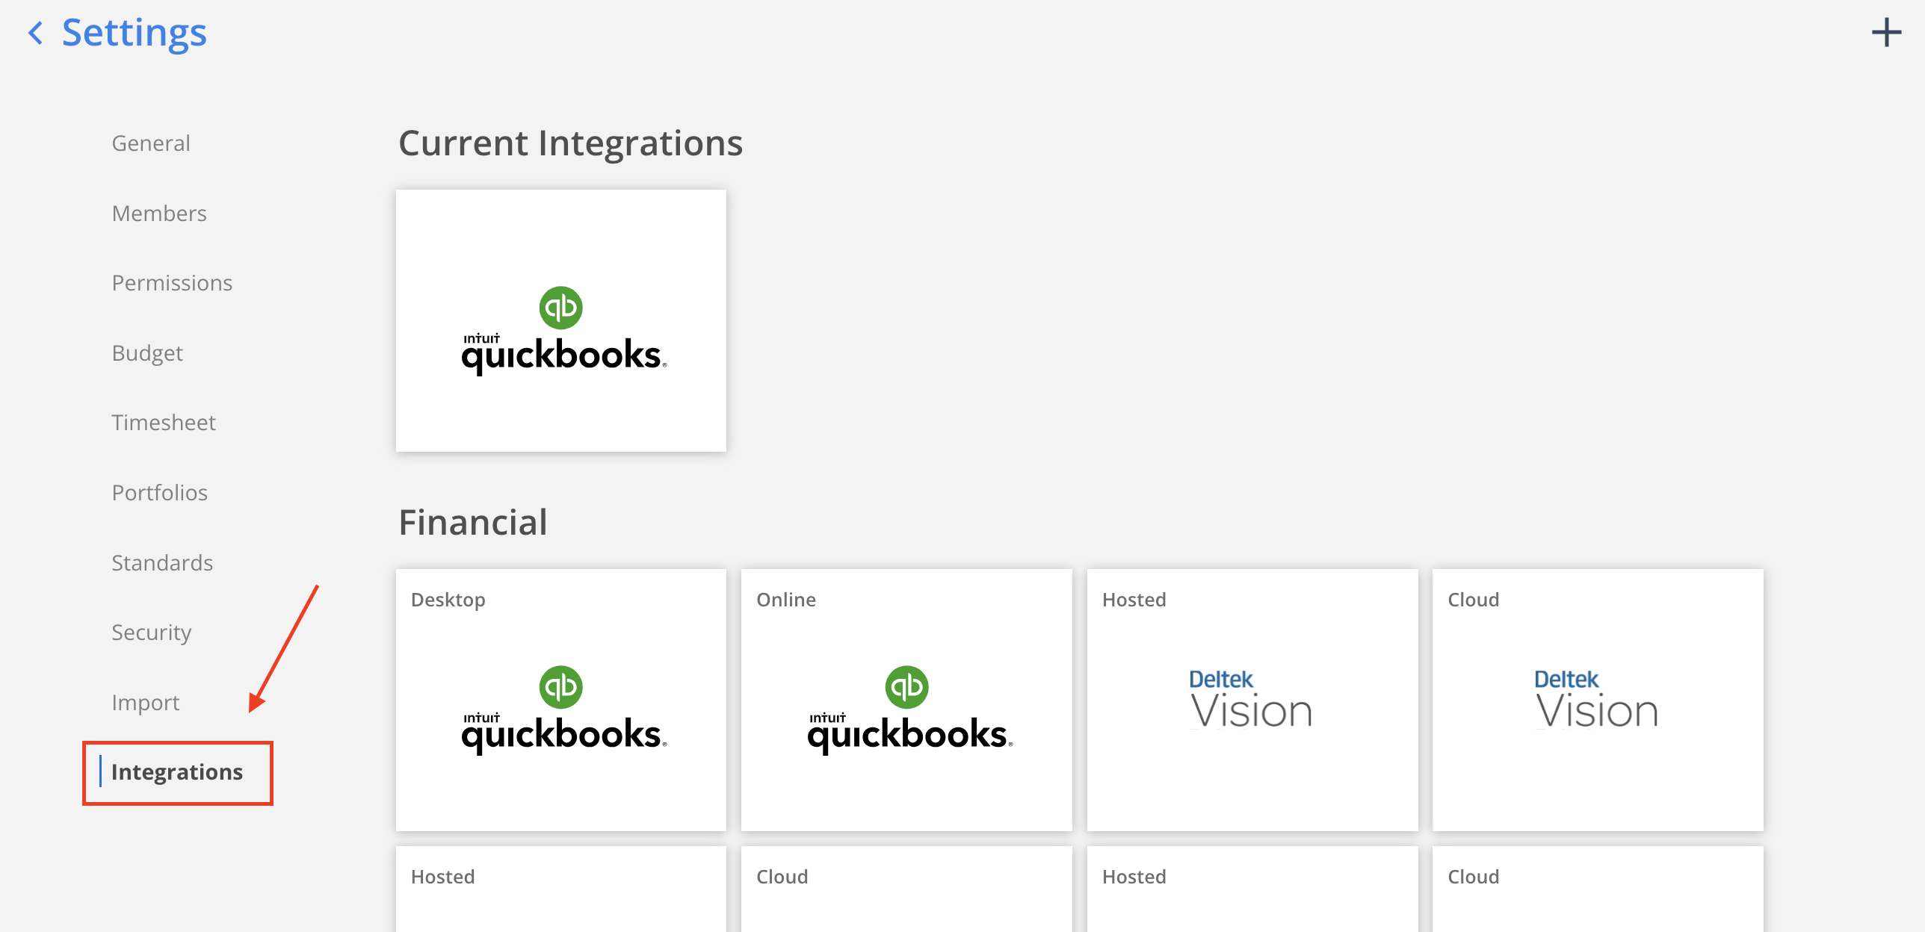Click the back chevron beside Settings
1925x932 pixels.
35,33
